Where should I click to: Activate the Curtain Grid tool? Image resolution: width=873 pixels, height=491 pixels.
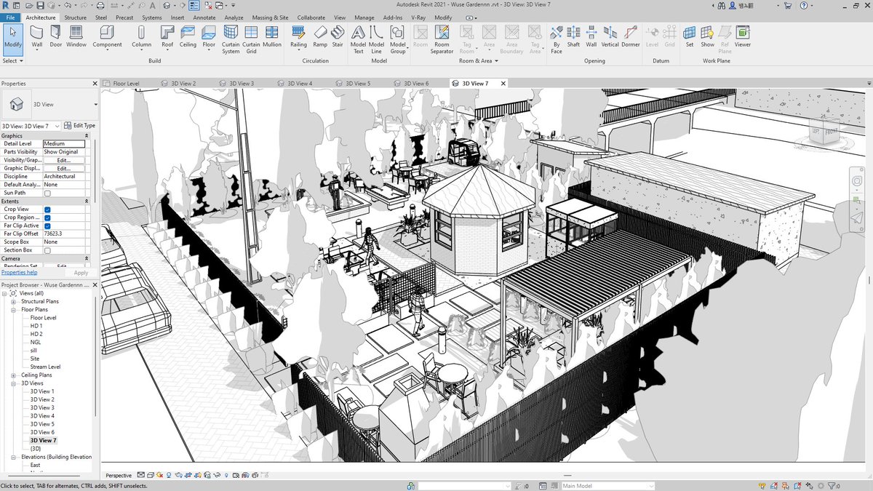pyautogui.click(x=251, y=40)
